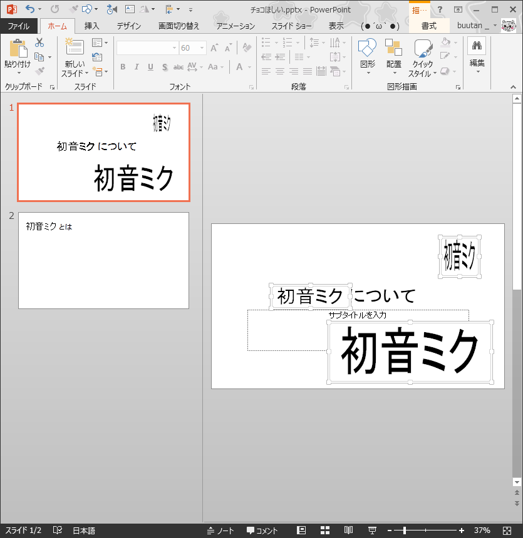Click the Paste clipboard icon
The width and height of the screenshot is (523, 538).
click(18, 48)
